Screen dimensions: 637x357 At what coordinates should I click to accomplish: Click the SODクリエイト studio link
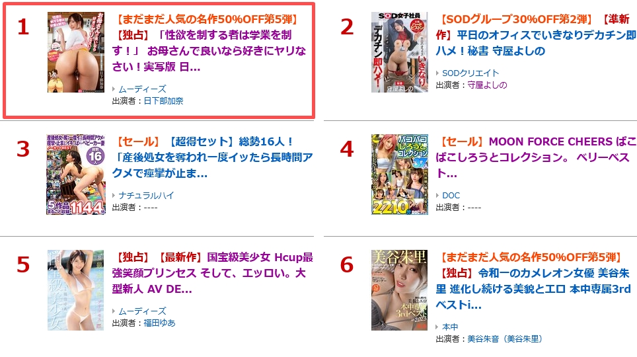470,73
